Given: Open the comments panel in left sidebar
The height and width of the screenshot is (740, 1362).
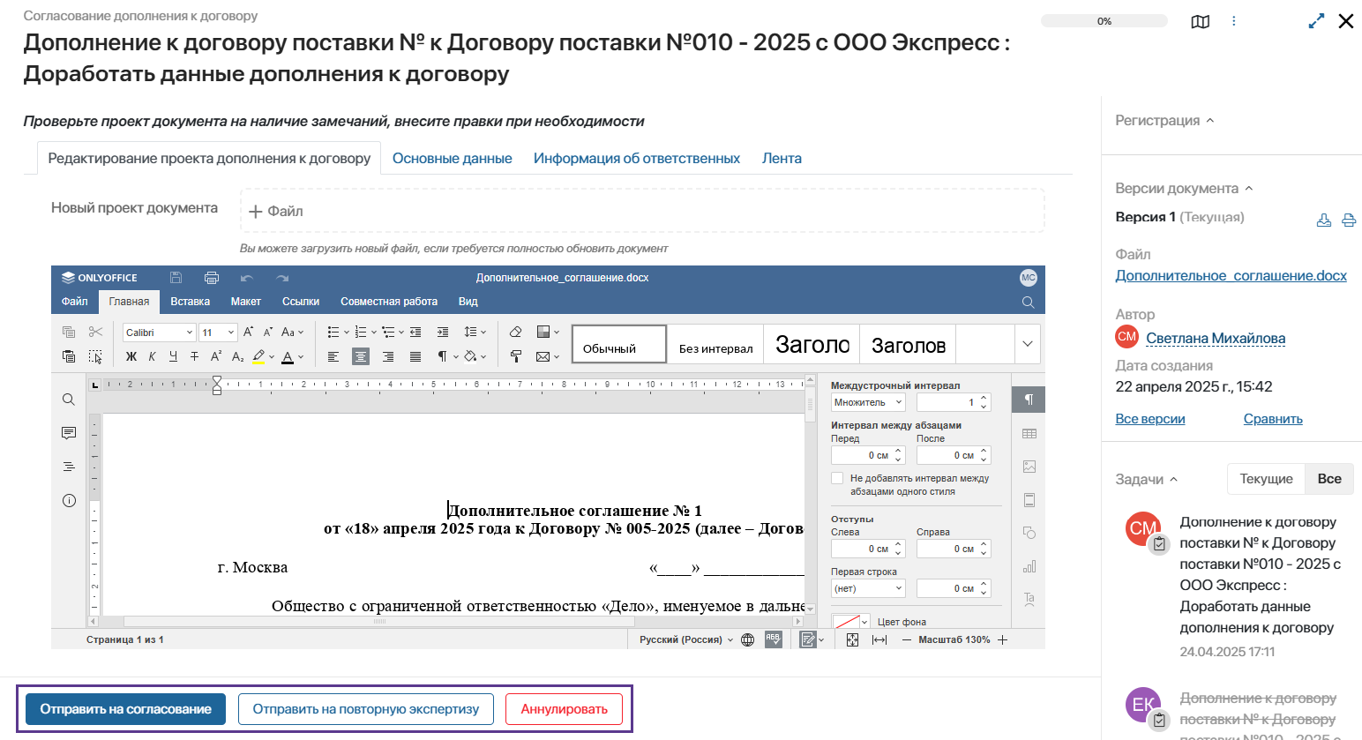Looking at the screenshot, I should point(69,433).
